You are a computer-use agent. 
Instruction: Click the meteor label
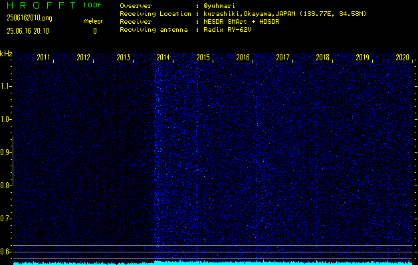point(93,21)
